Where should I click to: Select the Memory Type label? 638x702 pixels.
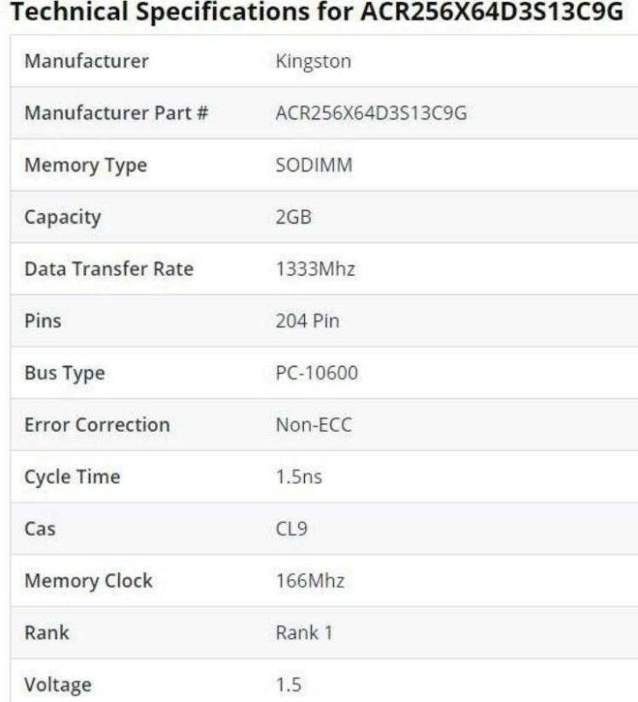pos(86,166)
